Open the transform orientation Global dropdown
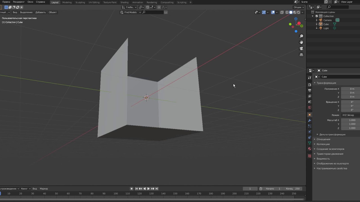The image size is (360, 202). click(x=129, y=7)
